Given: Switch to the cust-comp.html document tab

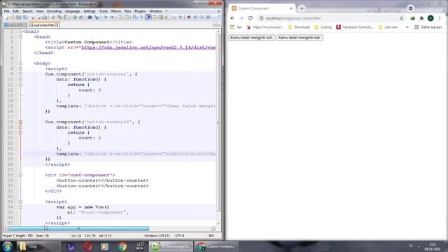Looking at the screenshot, I should [x=43, y=25].
